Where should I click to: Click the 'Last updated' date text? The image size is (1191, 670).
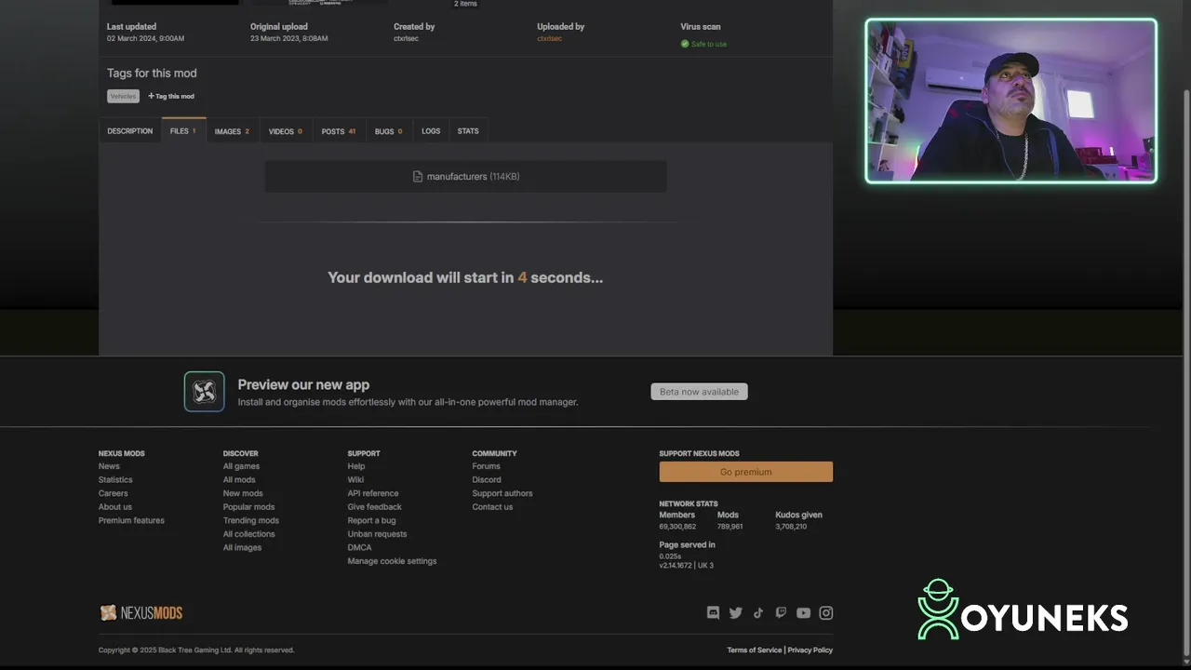click(x=145, y=38)
